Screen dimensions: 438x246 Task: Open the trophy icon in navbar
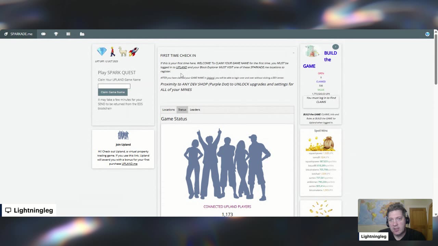tap(56, 34)
